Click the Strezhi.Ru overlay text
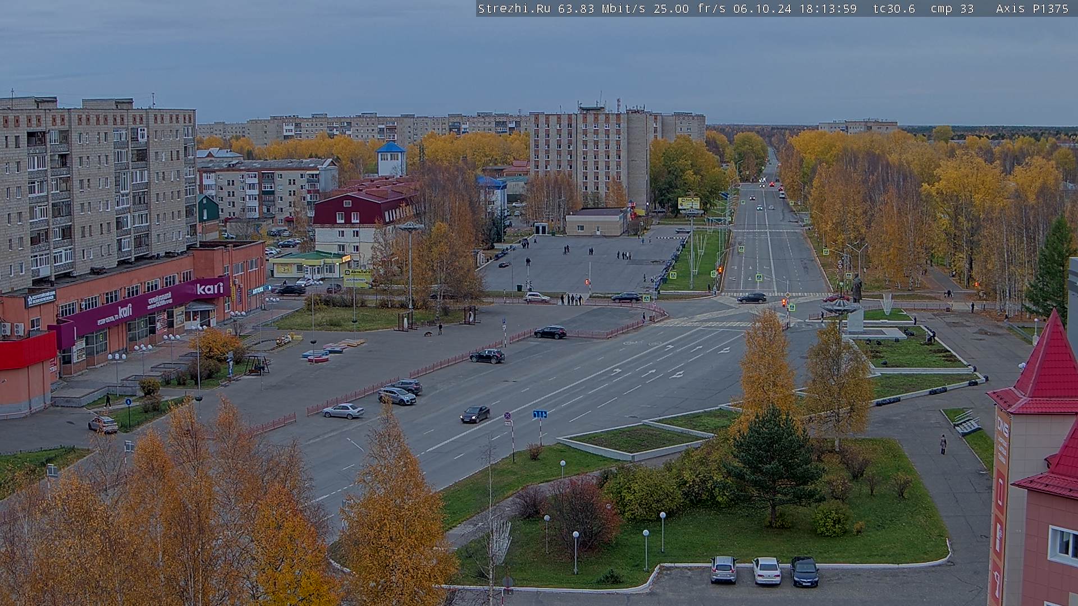 click(x=514, y=8)
